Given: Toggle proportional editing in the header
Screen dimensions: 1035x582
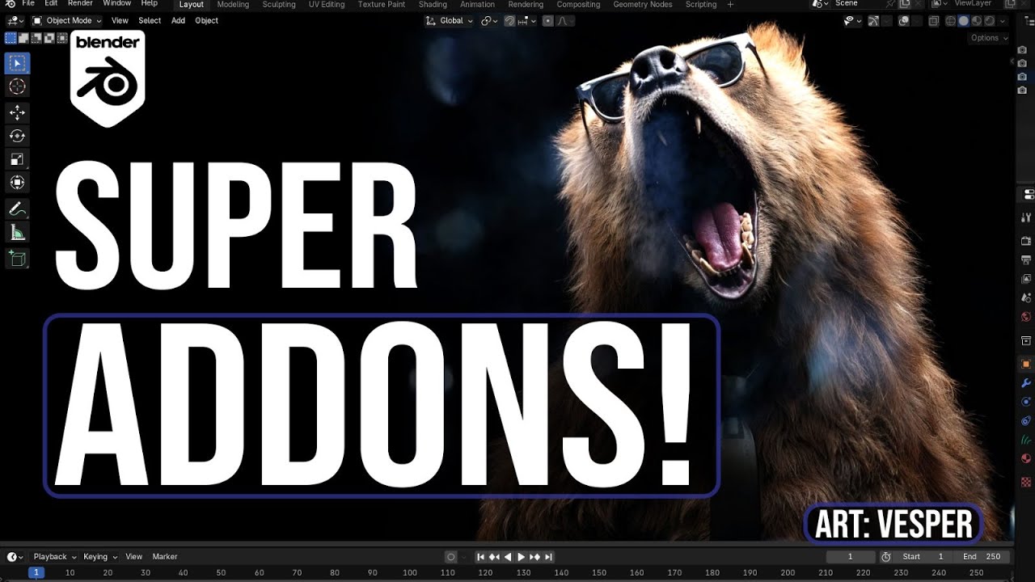Looking at the screenshot, I should tap(548, 21).
